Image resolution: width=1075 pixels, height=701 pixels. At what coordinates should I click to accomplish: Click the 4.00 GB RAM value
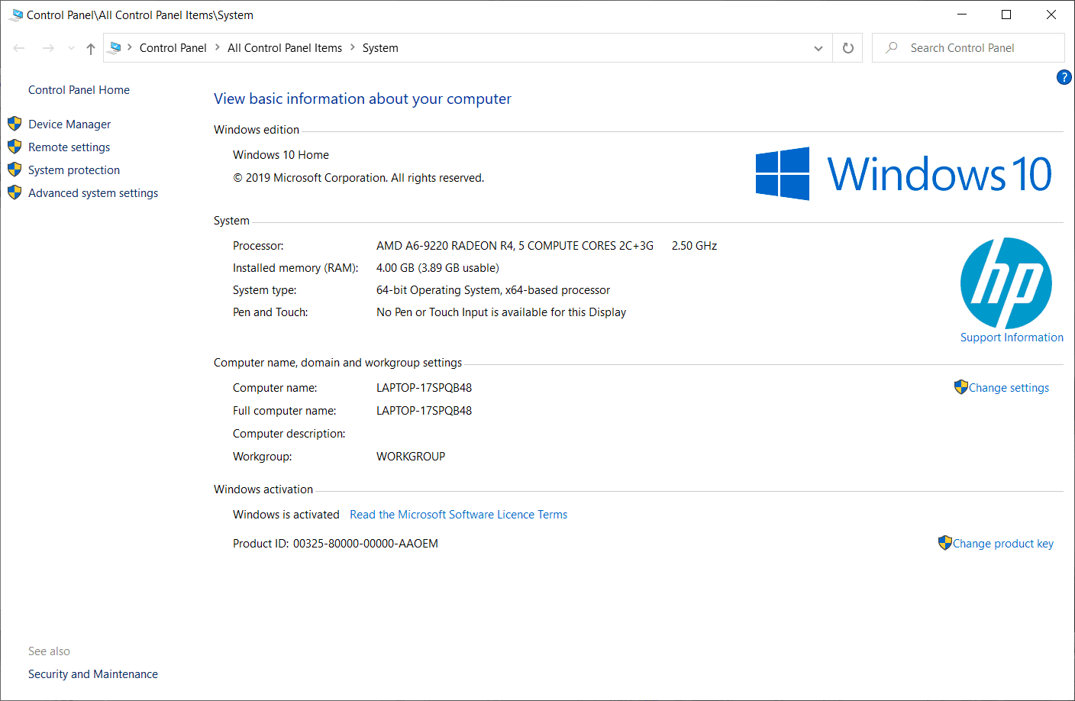tap(437, 268)
